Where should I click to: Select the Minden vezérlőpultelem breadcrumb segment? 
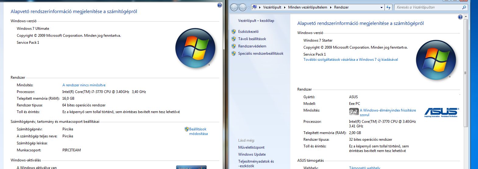(307, 7)
